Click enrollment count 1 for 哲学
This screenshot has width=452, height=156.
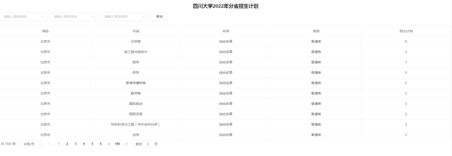[406, 62]
